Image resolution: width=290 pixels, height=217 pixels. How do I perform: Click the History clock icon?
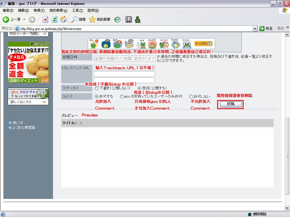tap(117, 19)
